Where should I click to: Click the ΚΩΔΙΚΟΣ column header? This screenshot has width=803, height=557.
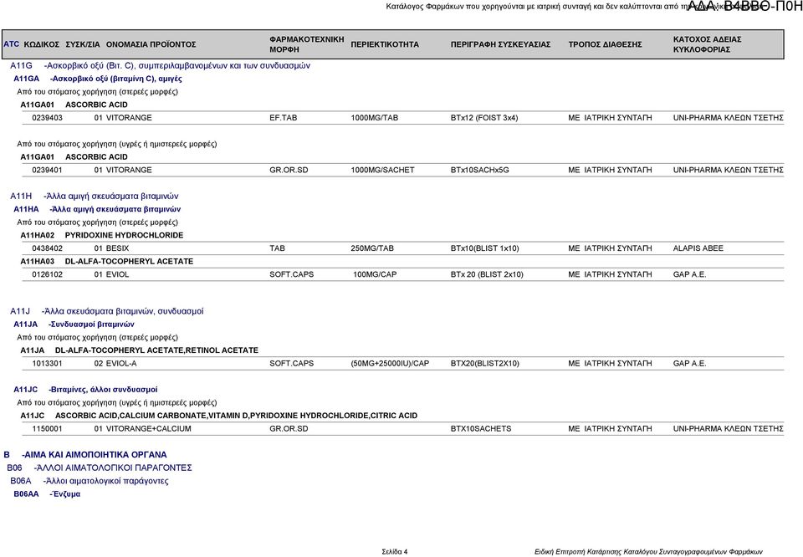pyautogui.click(x=42, y=44)
